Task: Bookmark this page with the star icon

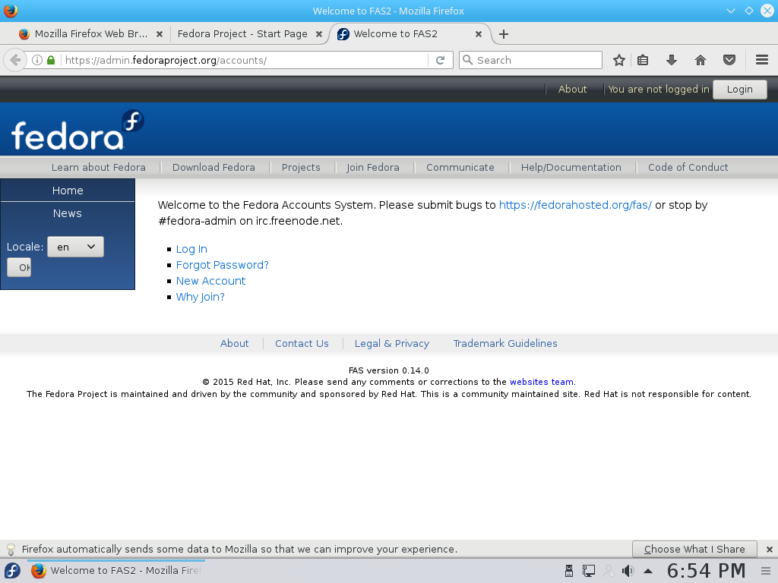Action: pyautogui.click(x=618, y=61)
